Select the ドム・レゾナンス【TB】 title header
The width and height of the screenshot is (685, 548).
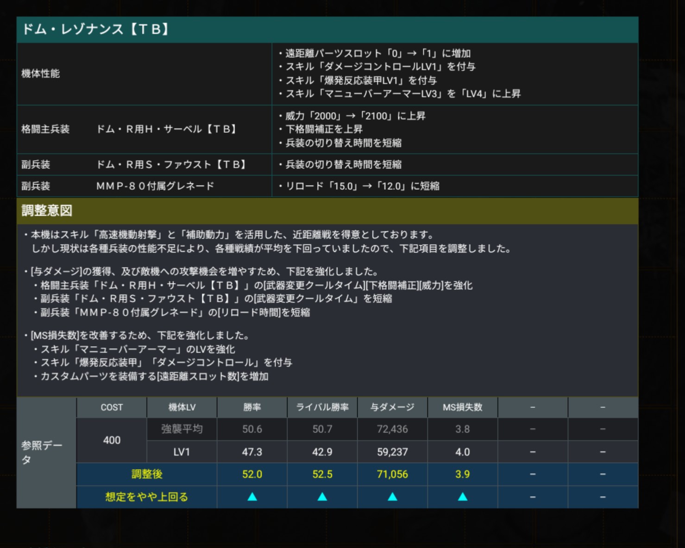tap(96, 30)
